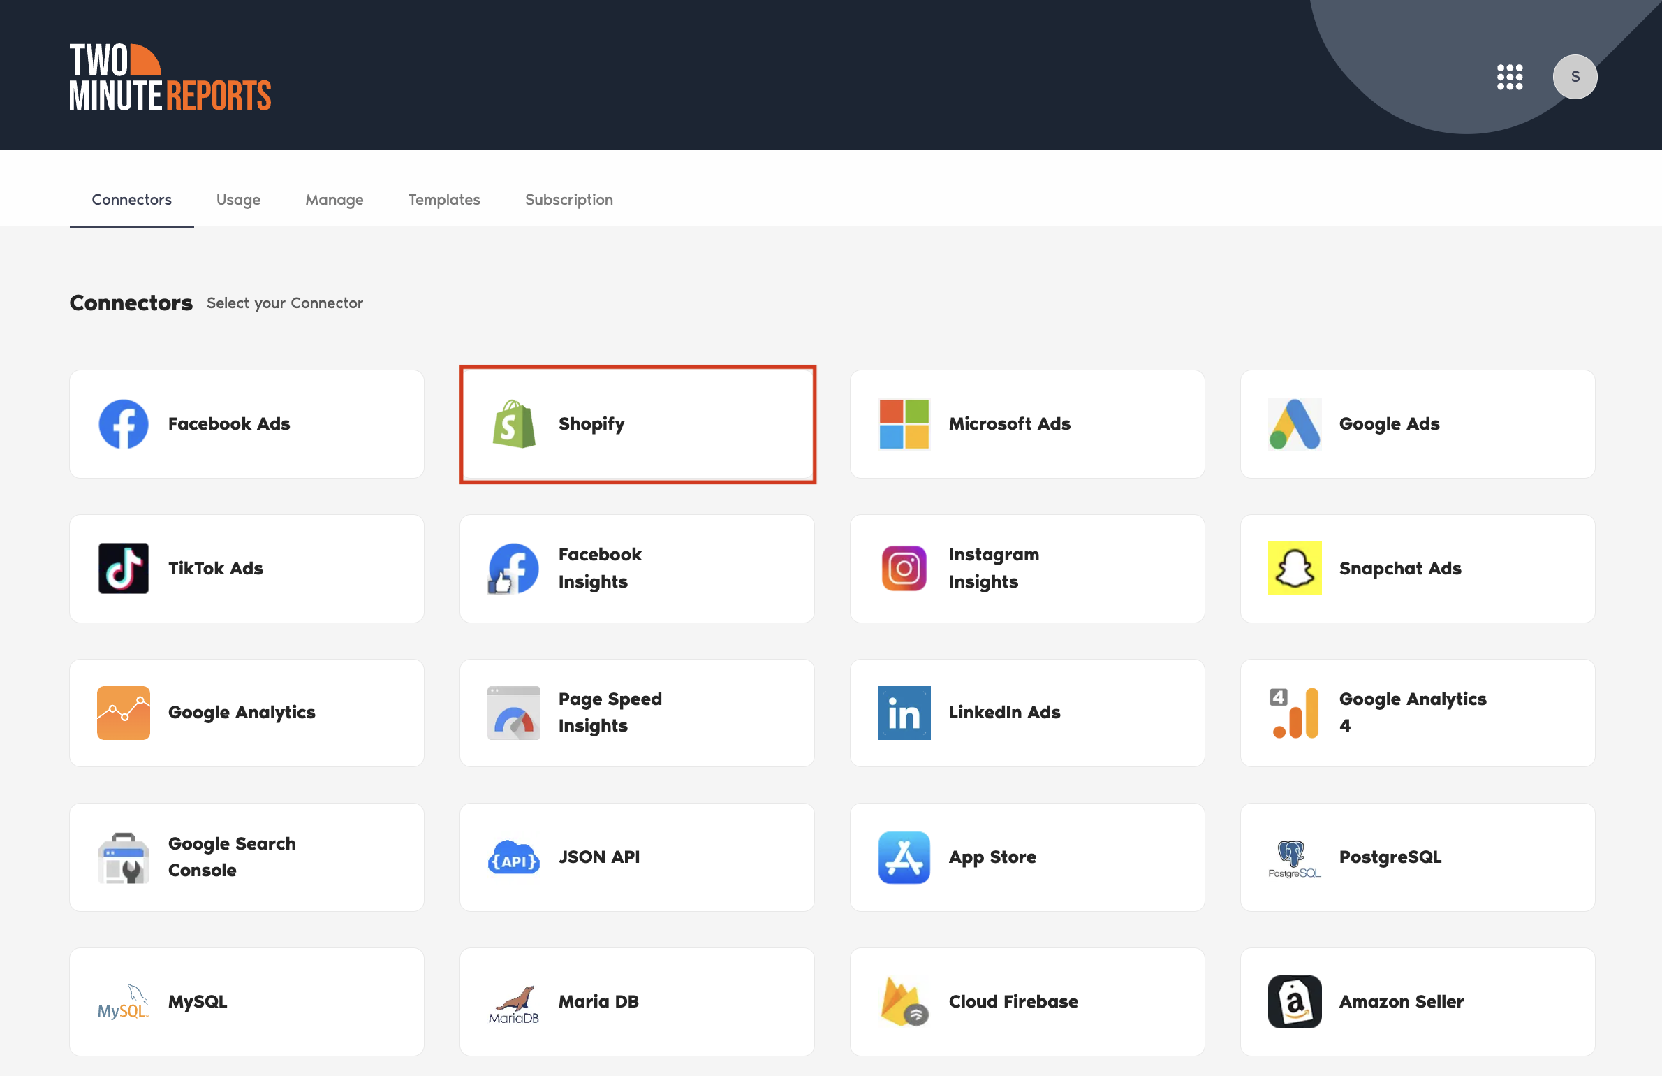Open the user avatar with letter S

coord(1574,77)
